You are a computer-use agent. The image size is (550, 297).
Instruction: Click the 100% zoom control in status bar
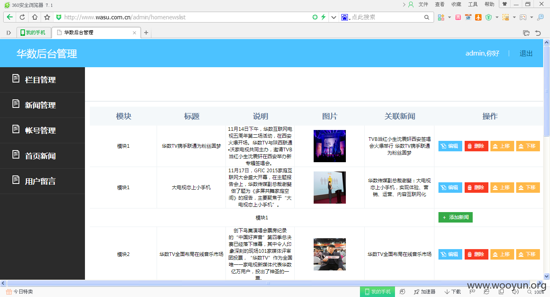(536, 292)
